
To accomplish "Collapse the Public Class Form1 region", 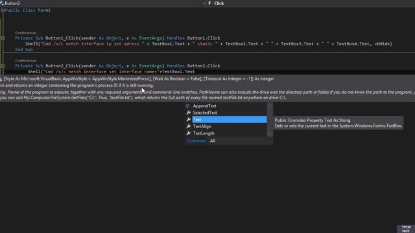I will click(3, 10).
